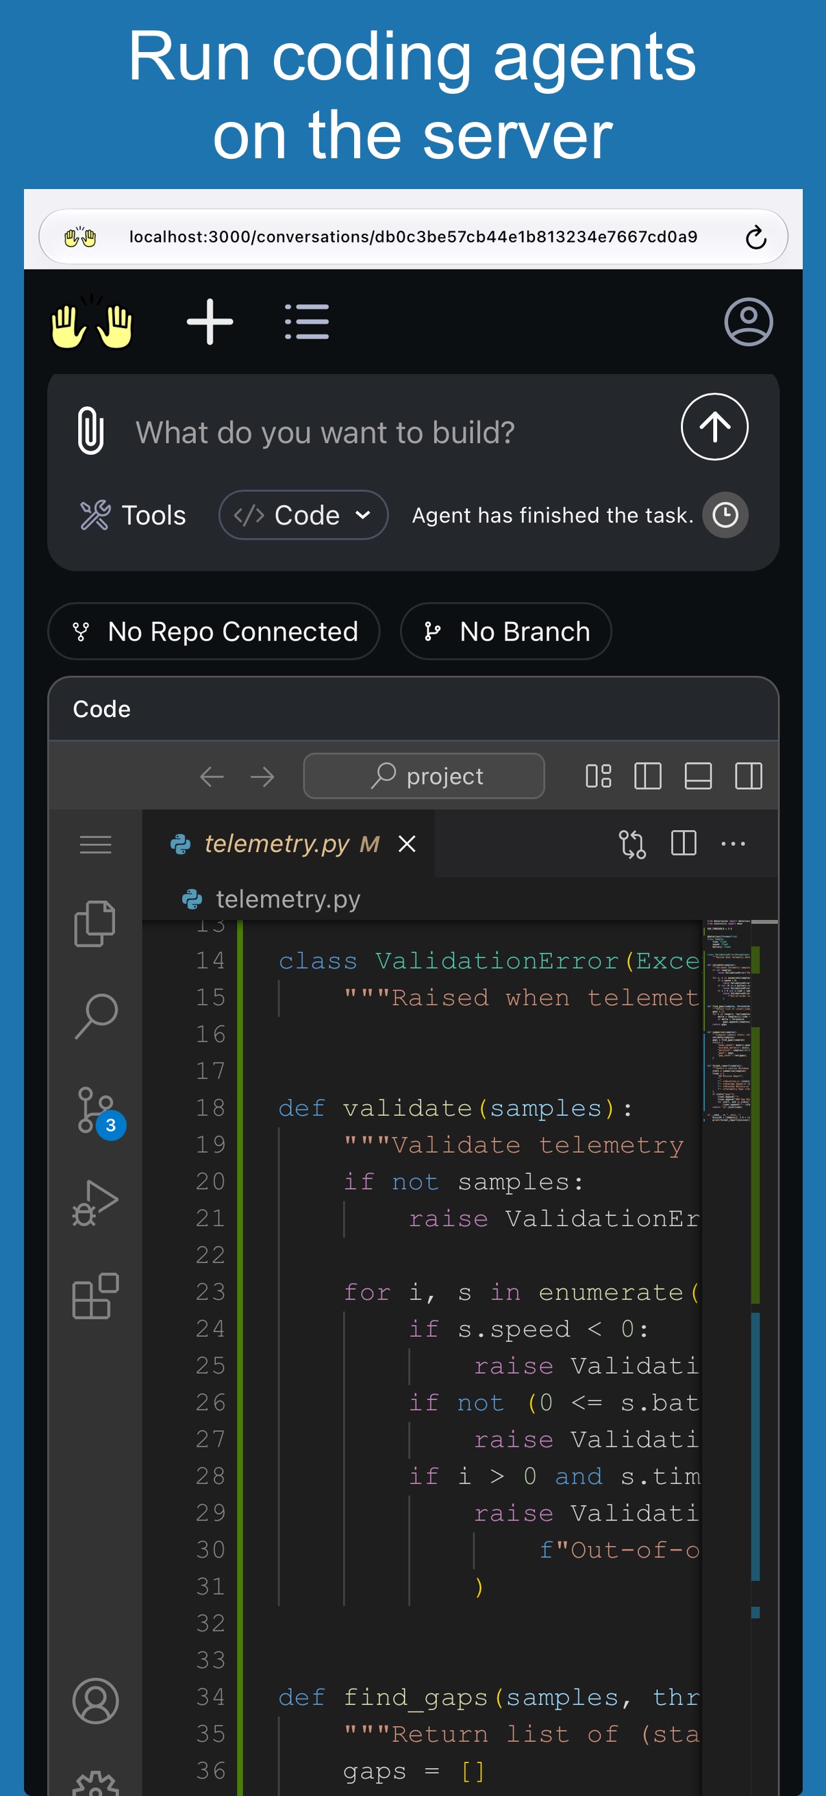This screenshot has height=1796, width=826.
Task: Open the Search view in activity bar
Action: coord(95,1016)
